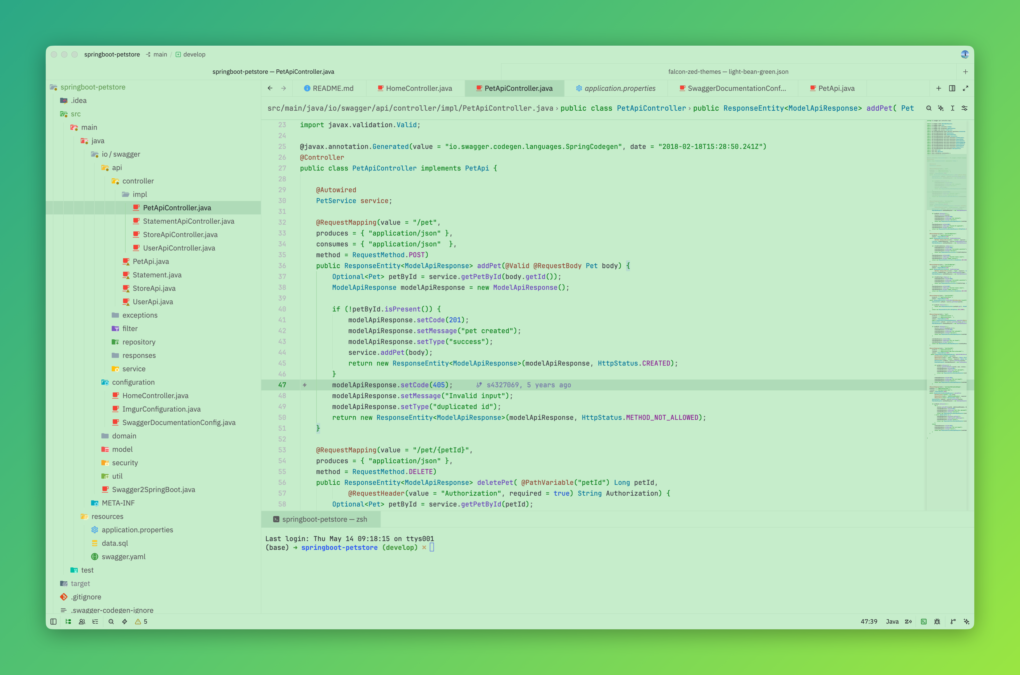Open the Java language selector
The width and height of the screenshot is (1020, 675).
892,622
